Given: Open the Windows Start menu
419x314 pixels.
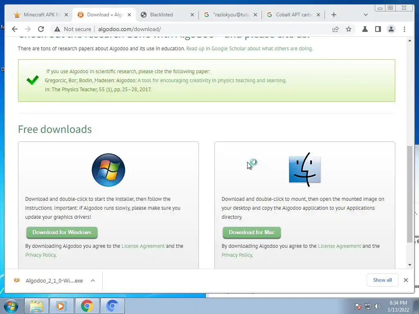Looking at the screenshot, I should point(11,306).
